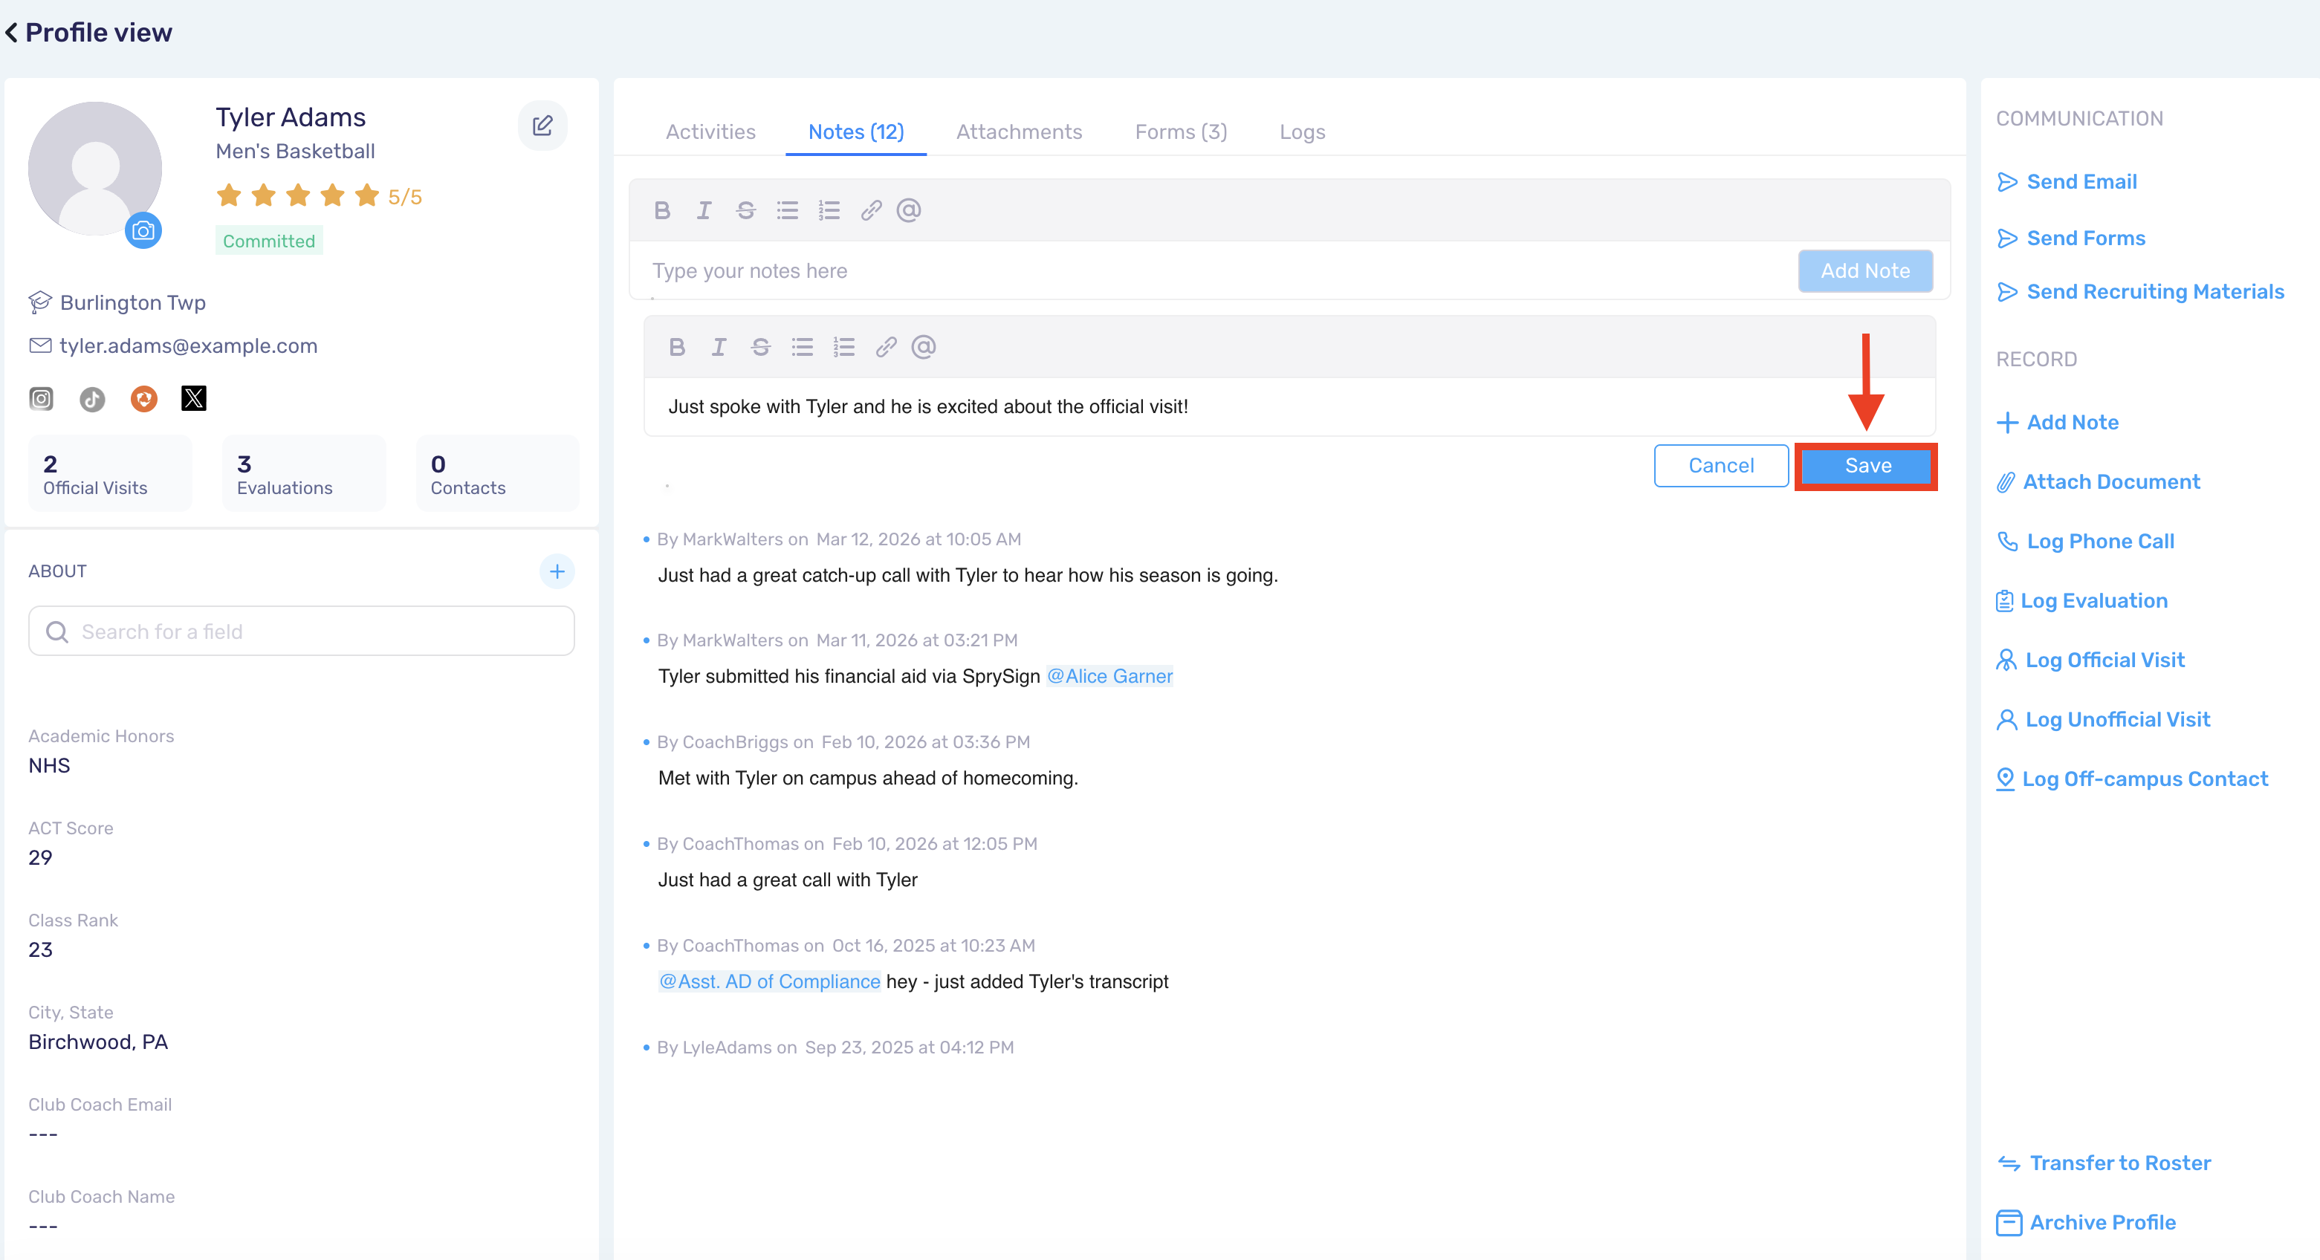Click the note 'Just had a great call with Tyler'

coord(787,880)
